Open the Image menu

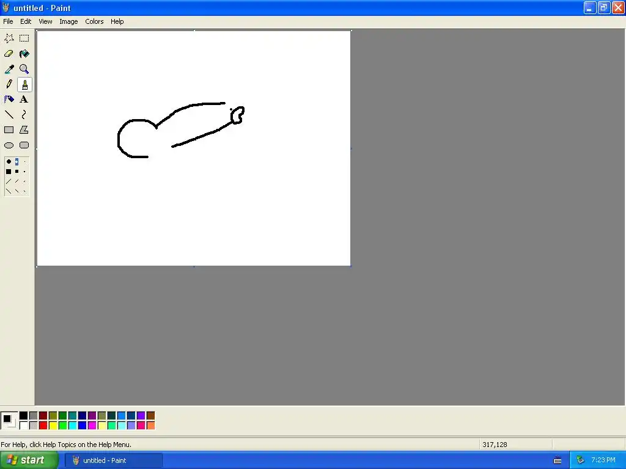point(68,21)
